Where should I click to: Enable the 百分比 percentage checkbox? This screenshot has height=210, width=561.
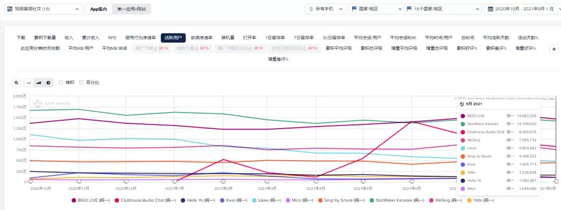click(x=82, y=82)
